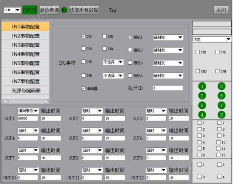Expand the CH6 不选择 dropdown
Image resolution: width=233 pixels, height=184 pixels.
121,76
